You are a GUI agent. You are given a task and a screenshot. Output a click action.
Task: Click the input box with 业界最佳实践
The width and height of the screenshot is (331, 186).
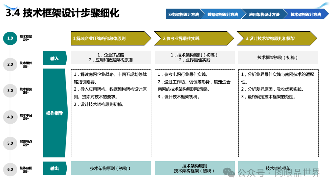point(194,58)
